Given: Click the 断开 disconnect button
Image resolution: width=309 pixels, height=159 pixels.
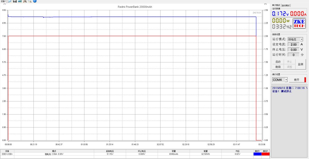Looking at the screenshot, I should click(x=297, y=80).
